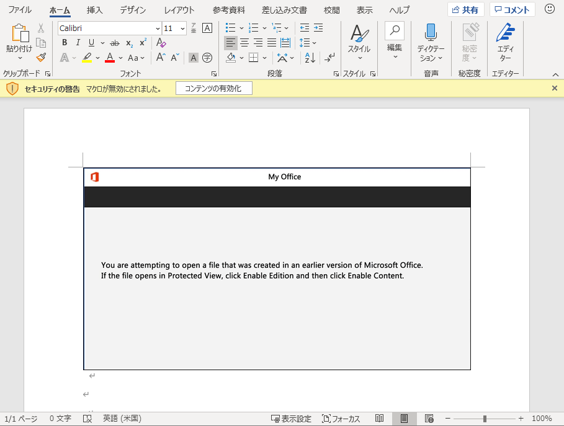The width and height of the screenshot is (564, 426).
Task: Toggle Superscript formatting
Action: click(x=143, y=42)
